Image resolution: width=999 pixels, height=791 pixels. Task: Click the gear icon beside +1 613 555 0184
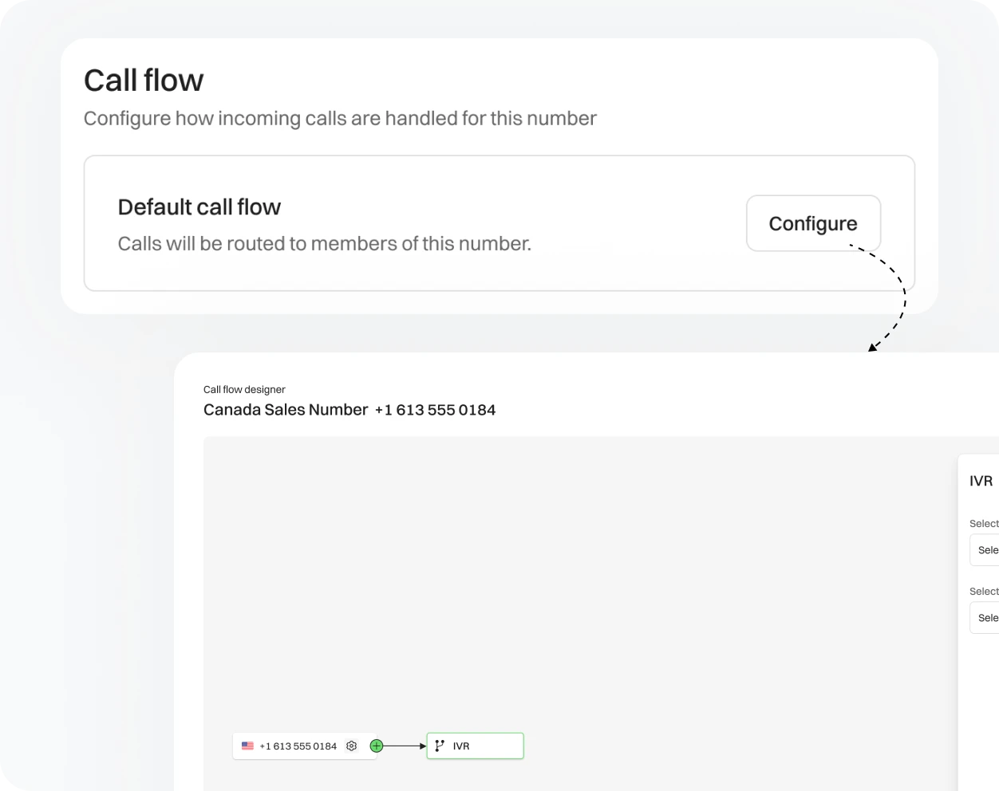point(351,746)
